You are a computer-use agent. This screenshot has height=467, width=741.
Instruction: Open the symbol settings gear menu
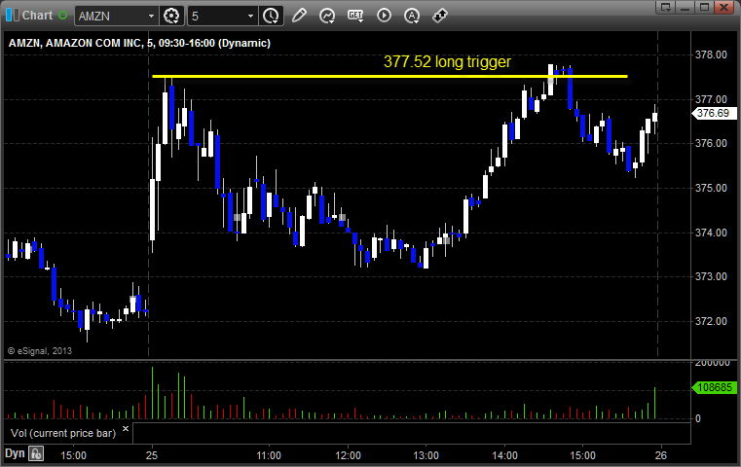(171, 17)
